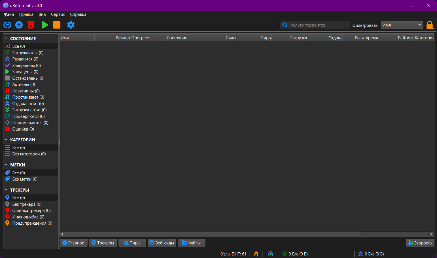Click the green start torrents icon
Viewport: 437px width, 258px height.
(45, 25)
